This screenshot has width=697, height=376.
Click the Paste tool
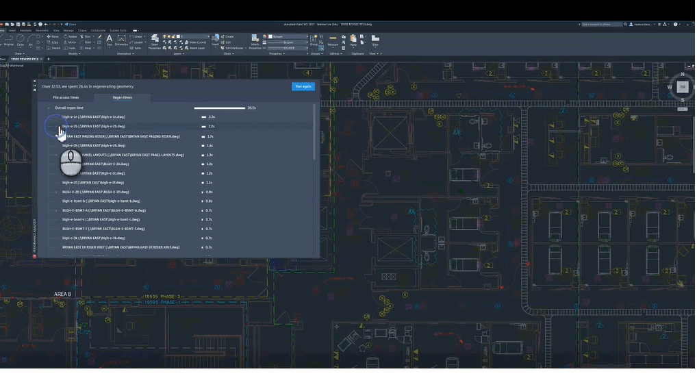(353, 40)
